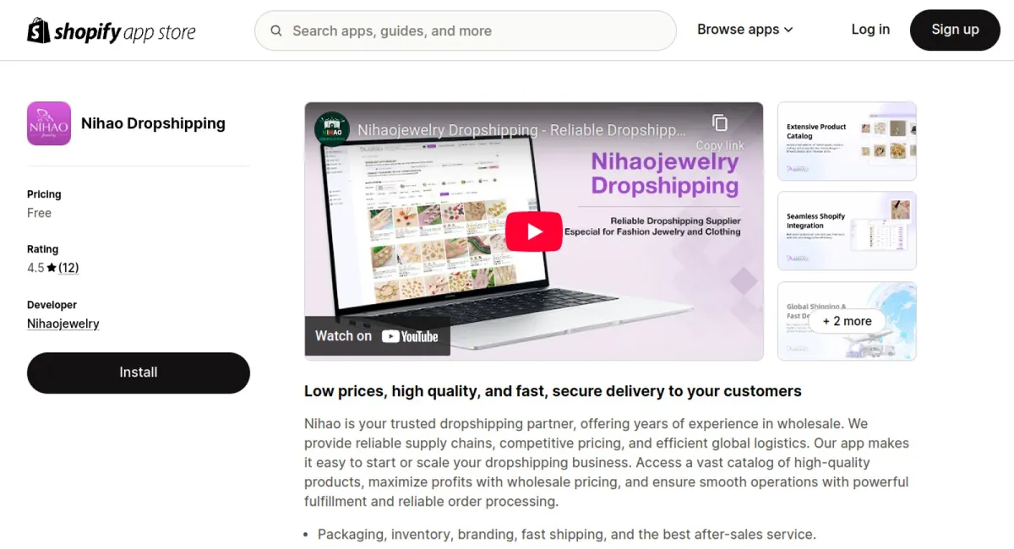Open the Nihao Dropshipping app icon
1014x549 pixels.
coord(49,123)
